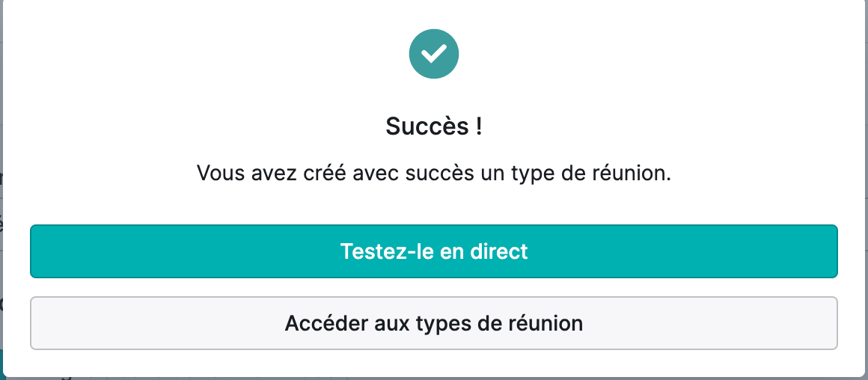Click the 'Vous avez créé avec succès' message

pos(434,173)
